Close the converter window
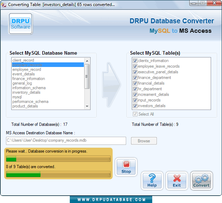 (214, 3)
